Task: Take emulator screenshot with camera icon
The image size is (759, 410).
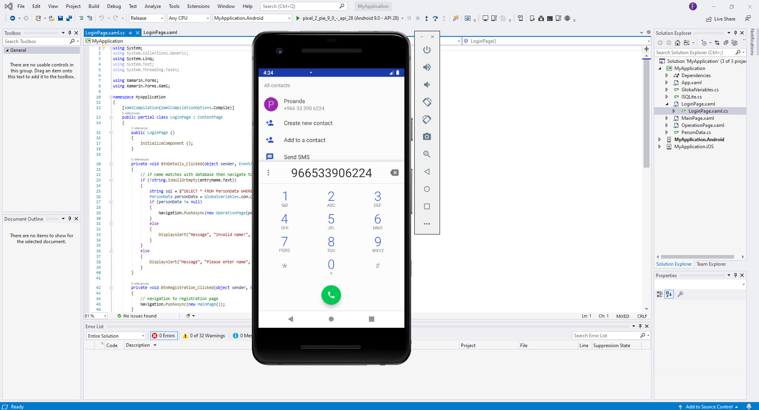Action: click(427, 137)
